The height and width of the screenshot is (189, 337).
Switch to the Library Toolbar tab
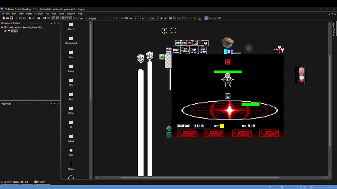10,182
